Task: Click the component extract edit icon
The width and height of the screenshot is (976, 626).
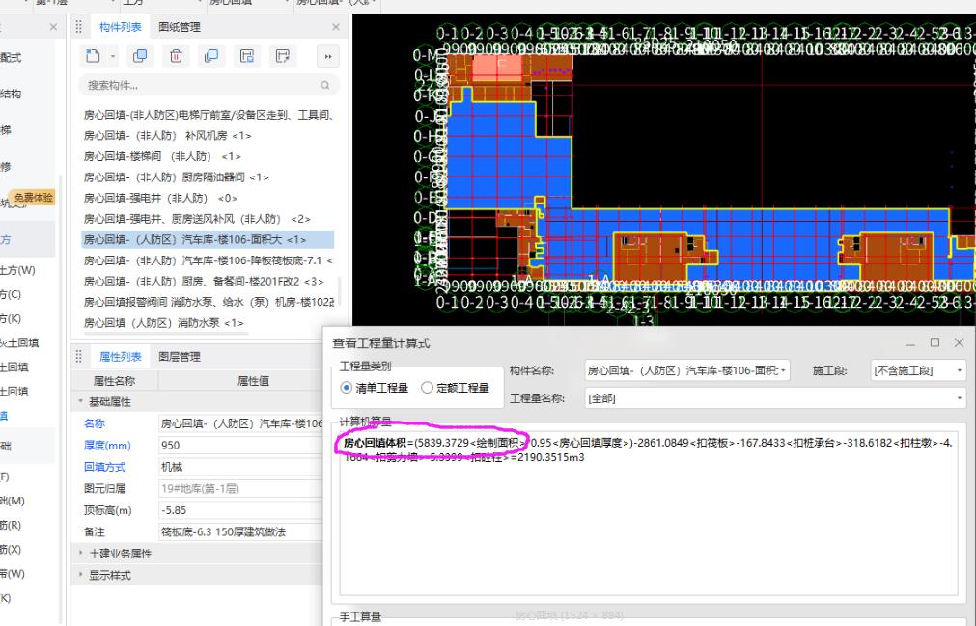Action: (283, 57)
